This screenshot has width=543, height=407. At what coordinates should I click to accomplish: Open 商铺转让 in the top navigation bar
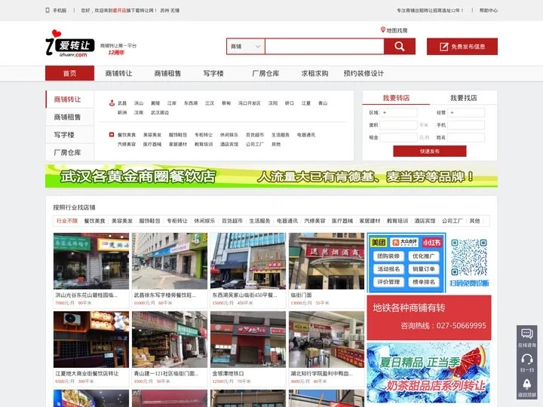[x=119, y=73]
